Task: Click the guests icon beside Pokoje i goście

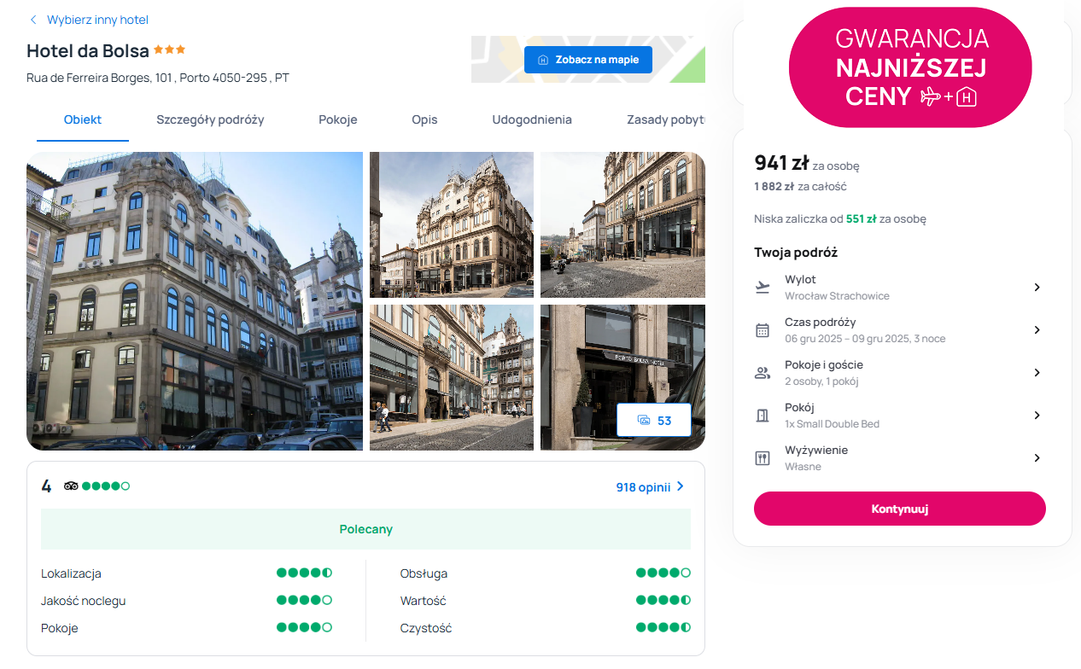Action: [763, 373]
